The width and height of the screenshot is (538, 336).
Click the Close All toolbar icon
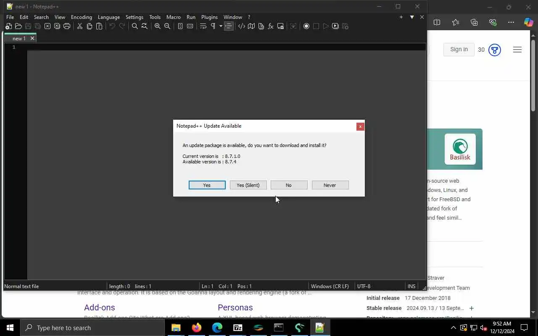pyautogui.click(x=57, y=26)
